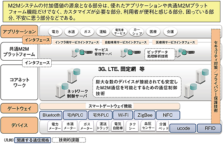
Task: Click the ネットワーク制御サーバ label
Action: [x=78, y=93]
